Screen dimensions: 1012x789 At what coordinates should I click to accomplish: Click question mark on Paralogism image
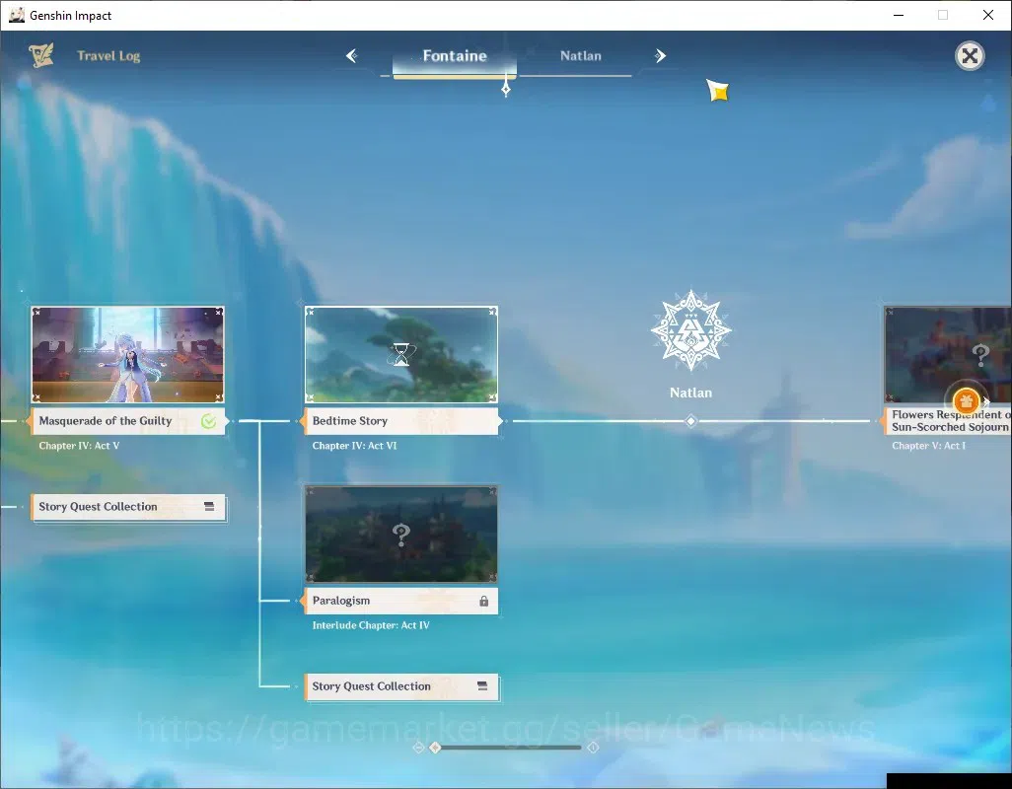pyautogui.click(x=400, y=535)
